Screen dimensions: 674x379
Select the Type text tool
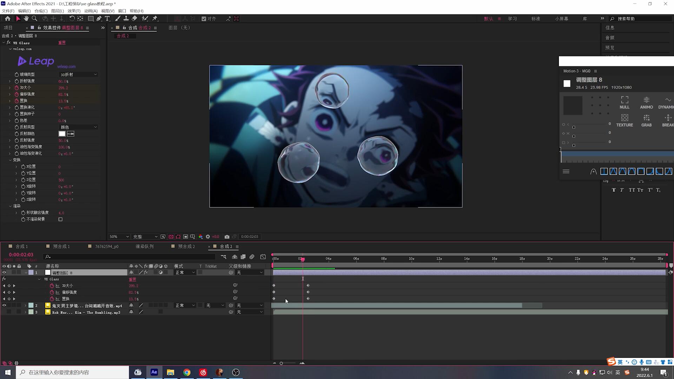pos(107,19)
